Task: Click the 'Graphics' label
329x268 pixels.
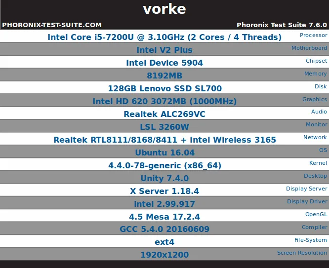Action: coord(315,99)
